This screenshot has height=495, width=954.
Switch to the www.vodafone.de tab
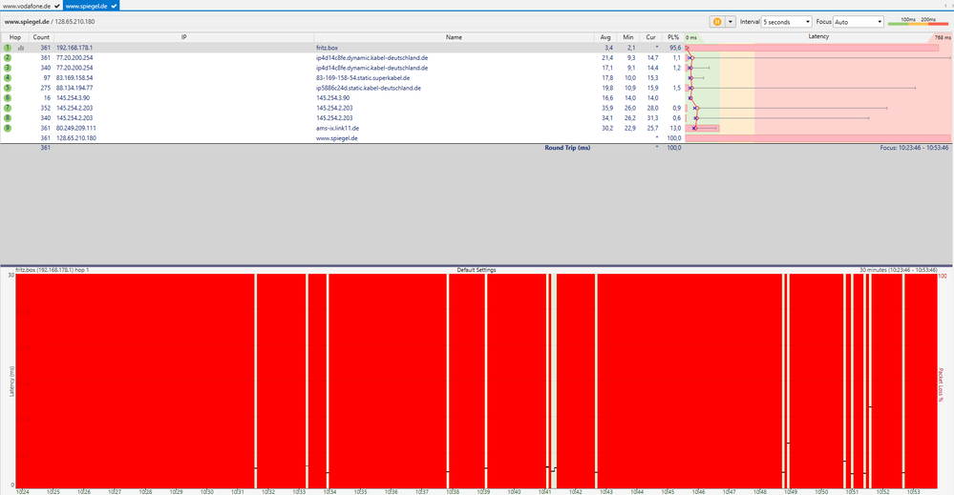(31, 6)
